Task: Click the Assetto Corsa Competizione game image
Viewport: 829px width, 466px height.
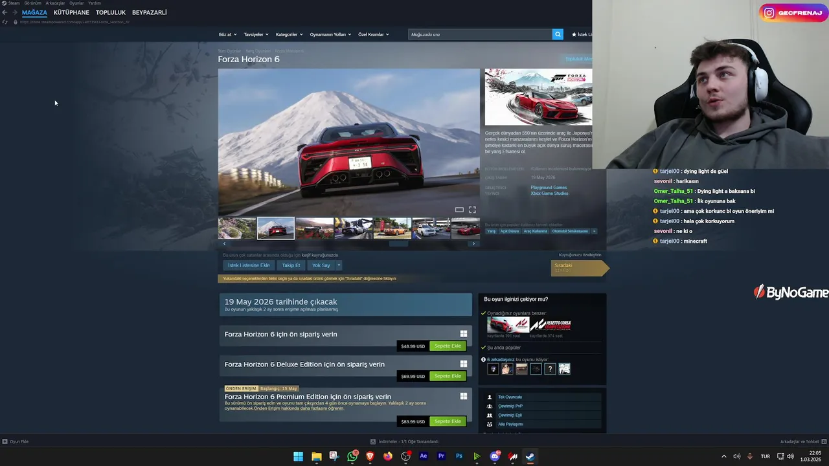Action: 551,325
